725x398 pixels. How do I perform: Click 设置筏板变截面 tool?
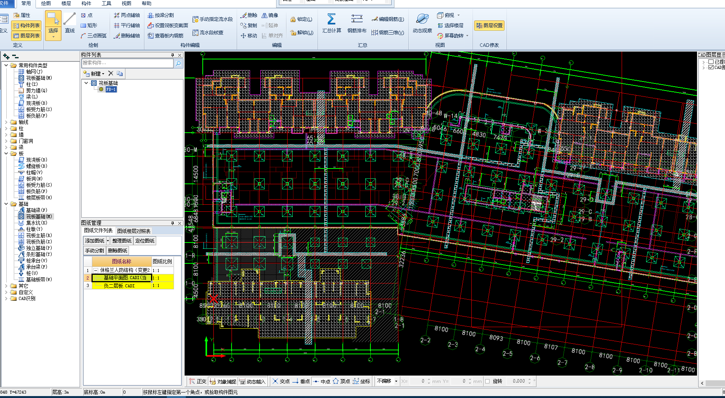[x=168, y=26]
